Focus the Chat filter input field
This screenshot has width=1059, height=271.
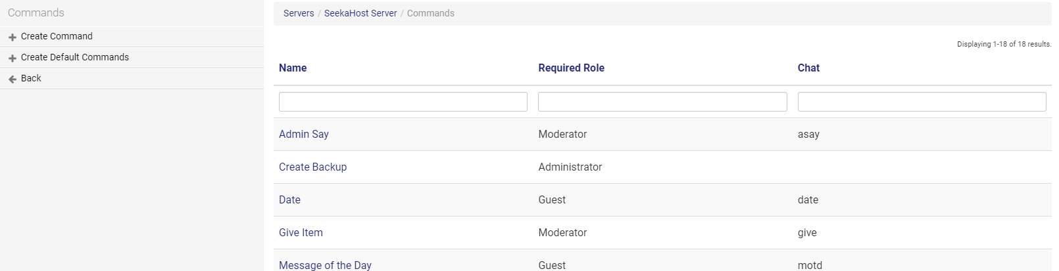coord(922,102)
